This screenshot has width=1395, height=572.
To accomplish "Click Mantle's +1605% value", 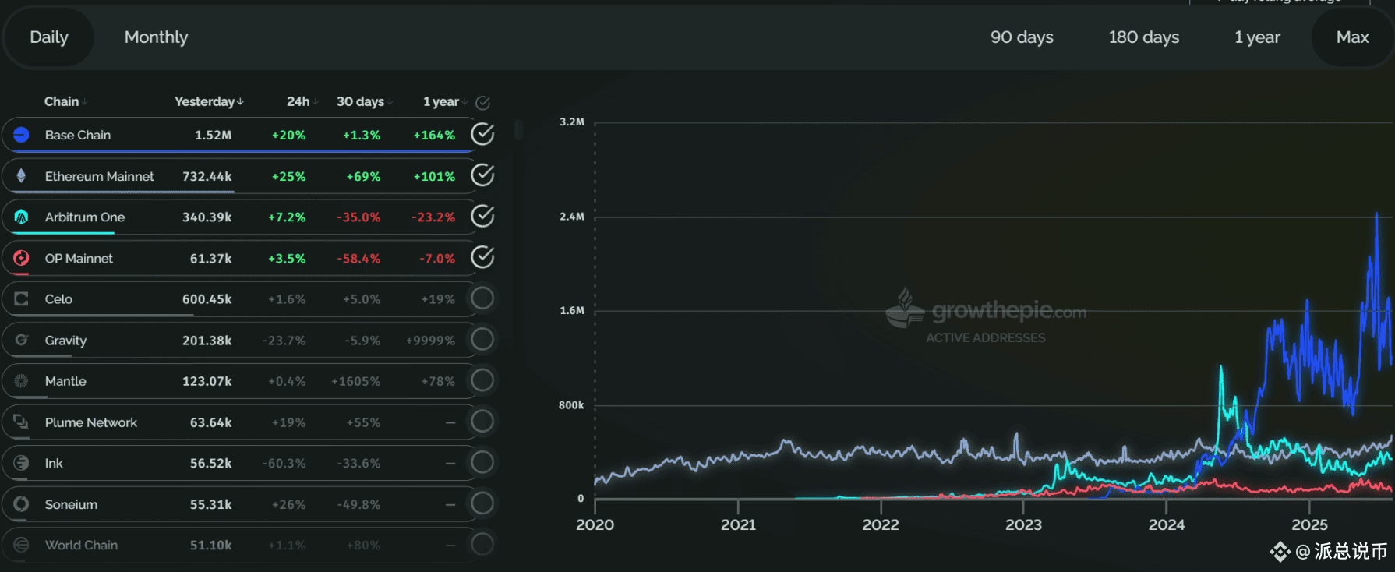I will click(355, 381).
